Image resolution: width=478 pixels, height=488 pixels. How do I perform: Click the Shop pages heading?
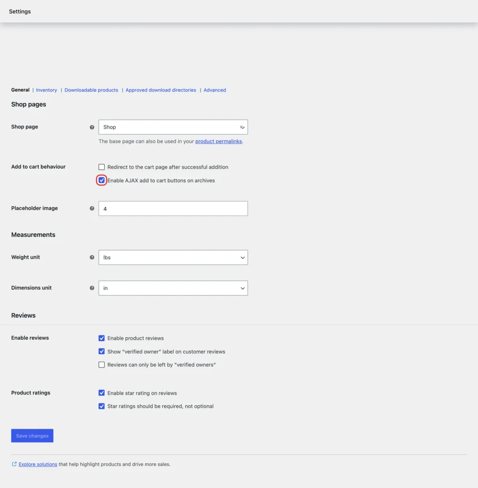click(29, 104)
